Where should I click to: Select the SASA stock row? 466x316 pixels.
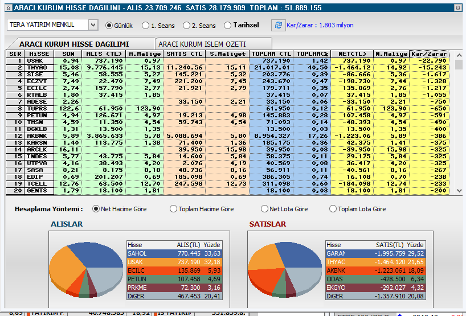(x=227, y=170)
